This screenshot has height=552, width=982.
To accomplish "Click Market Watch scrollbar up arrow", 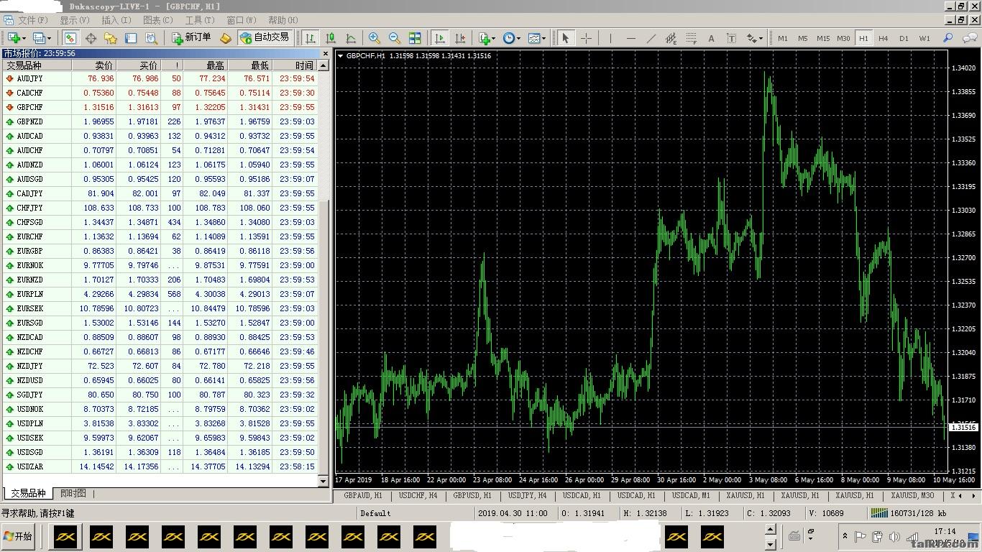I will [323, 65].
